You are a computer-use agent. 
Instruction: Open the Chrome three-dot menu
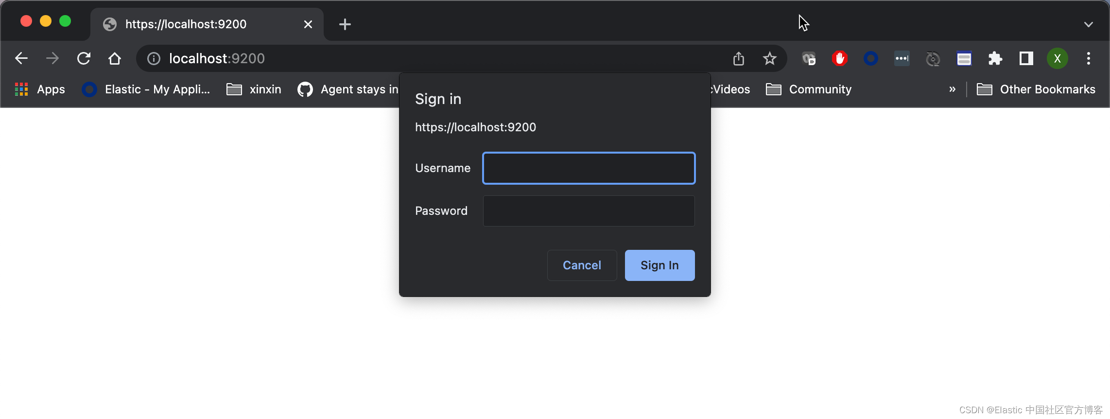point(1088,59)
